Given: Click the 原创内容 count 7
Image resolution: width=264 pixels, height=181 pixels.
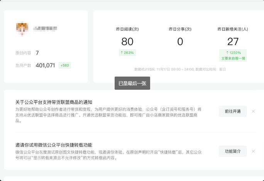Looking at the screenshot, I should [37, 53].
